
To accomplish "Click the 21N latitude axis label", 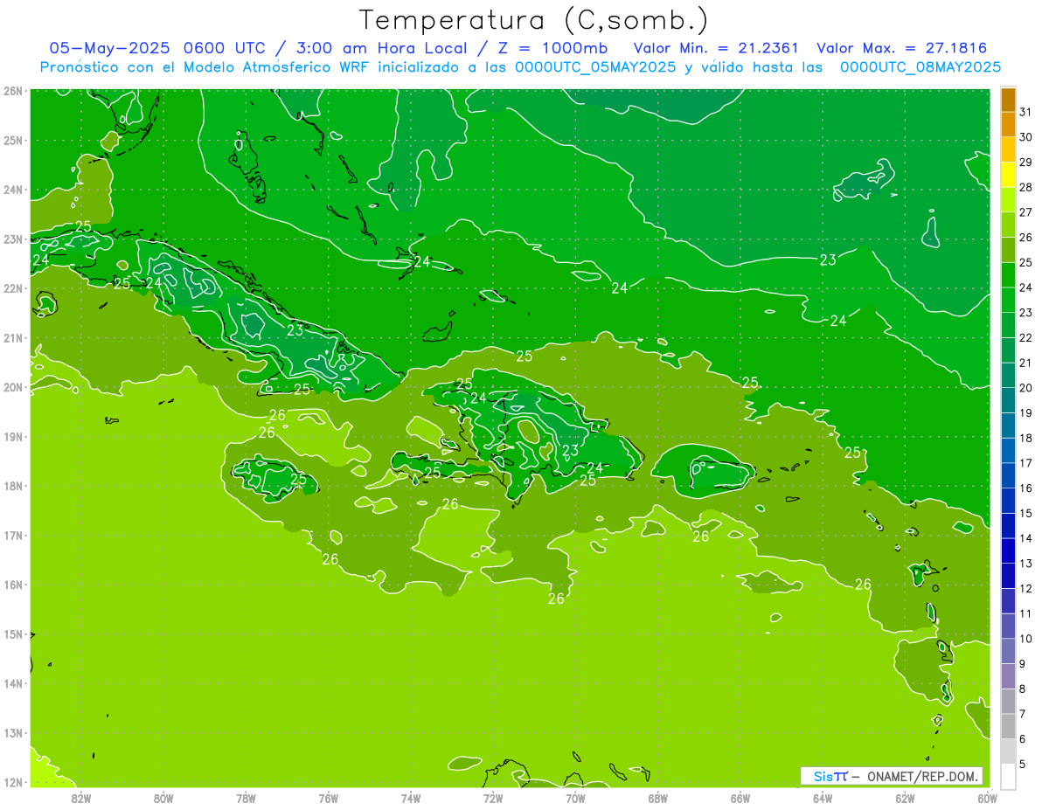I will pyautogui.click(x=13, y=337).
